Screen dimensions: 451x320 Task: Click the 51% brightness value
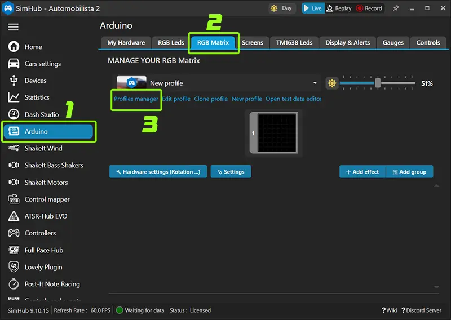coord(427,83)
